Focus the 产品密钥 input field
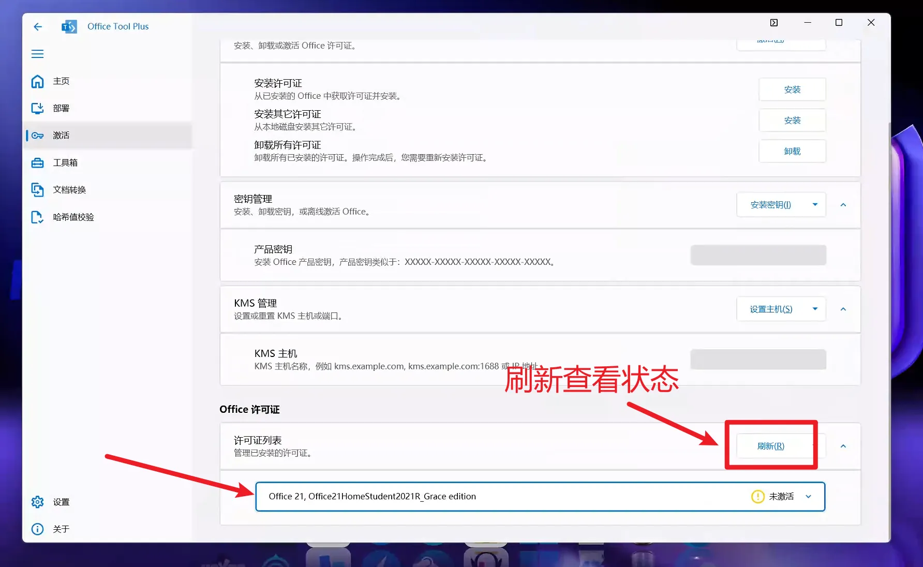 click(x=758, y=255)
